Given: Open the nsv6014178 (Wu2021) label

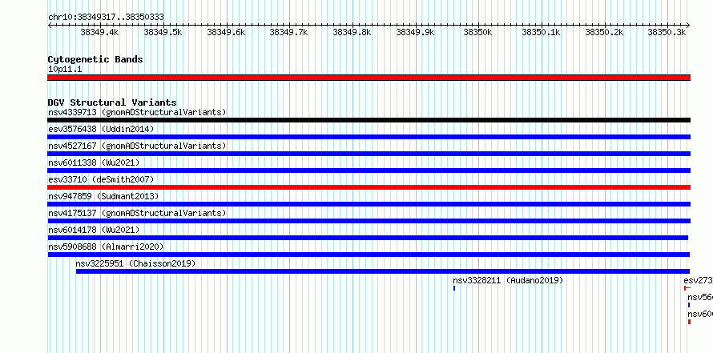Looking at the screenshot, I should pos(94,230).
